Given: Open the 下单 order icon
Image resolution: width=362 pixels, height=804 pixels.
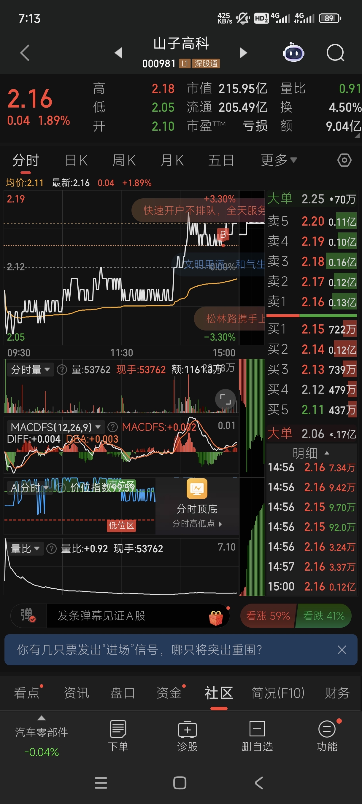Looking at the screenshot, I should [118, 736].
